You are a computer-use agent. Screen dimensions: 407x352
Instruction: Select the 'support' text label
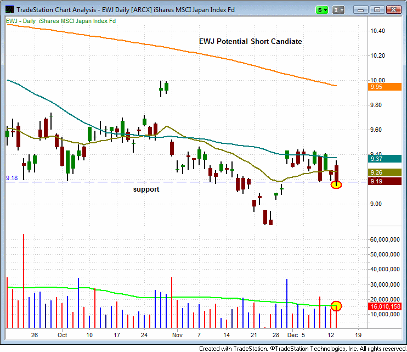146,189
